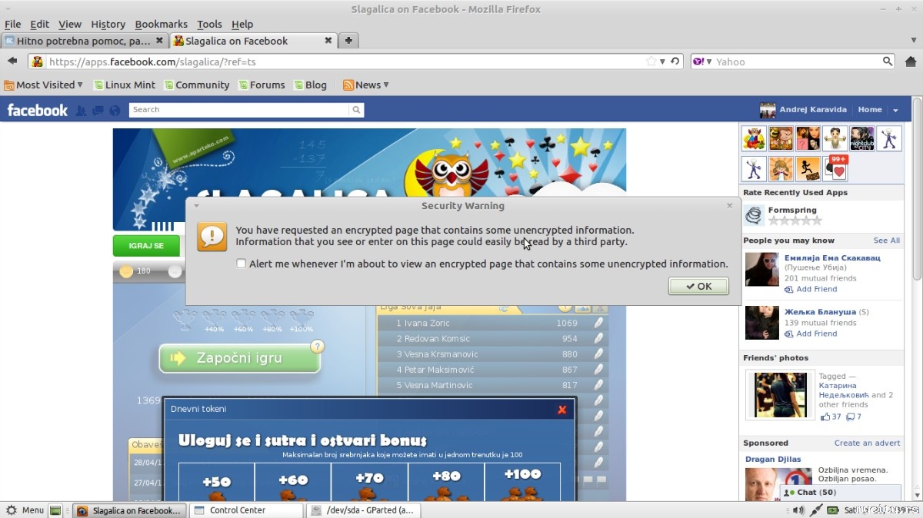
Task: Click the URL address field
Action: coord(345,61)
